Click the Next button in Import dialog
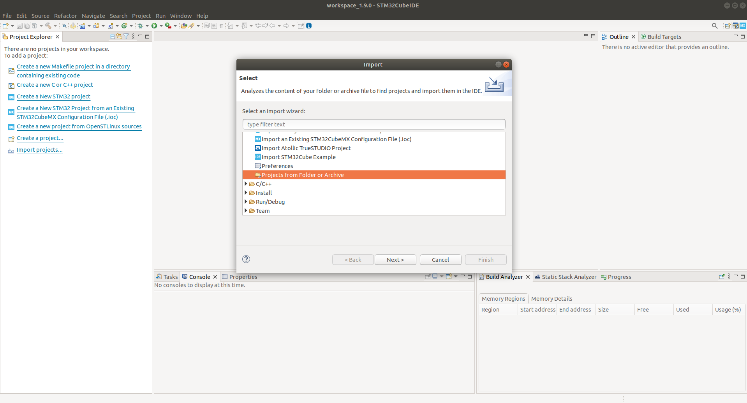 tap(395, 259)
